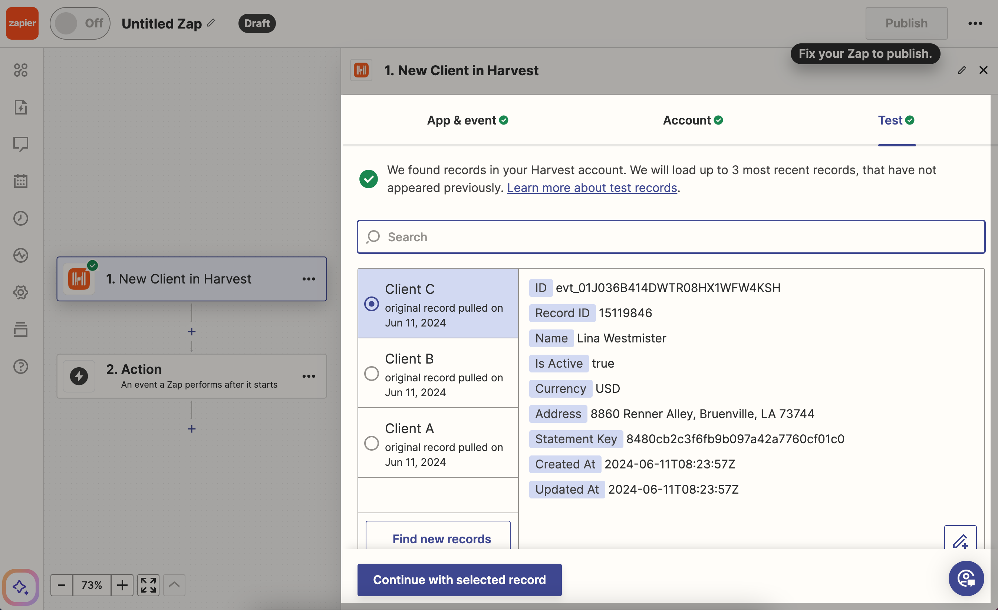Select the Client C record radio button

coord(371,304)
